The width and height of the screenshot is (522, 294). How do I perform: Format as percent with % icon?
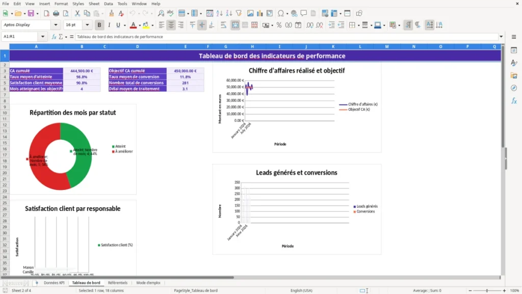point(279,25)
